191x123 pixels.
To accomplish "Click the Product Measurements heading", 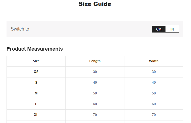I will [35, 49].
